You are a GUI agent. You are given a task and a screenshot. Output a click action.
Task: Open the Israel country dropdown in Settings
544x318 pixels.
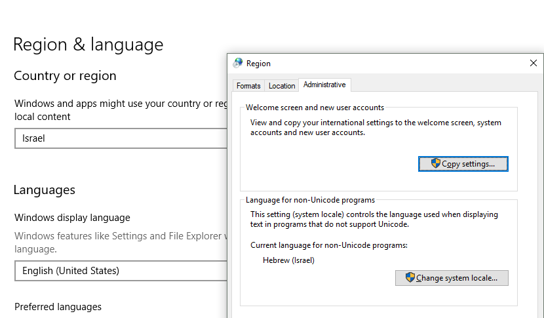coord(121,138)
